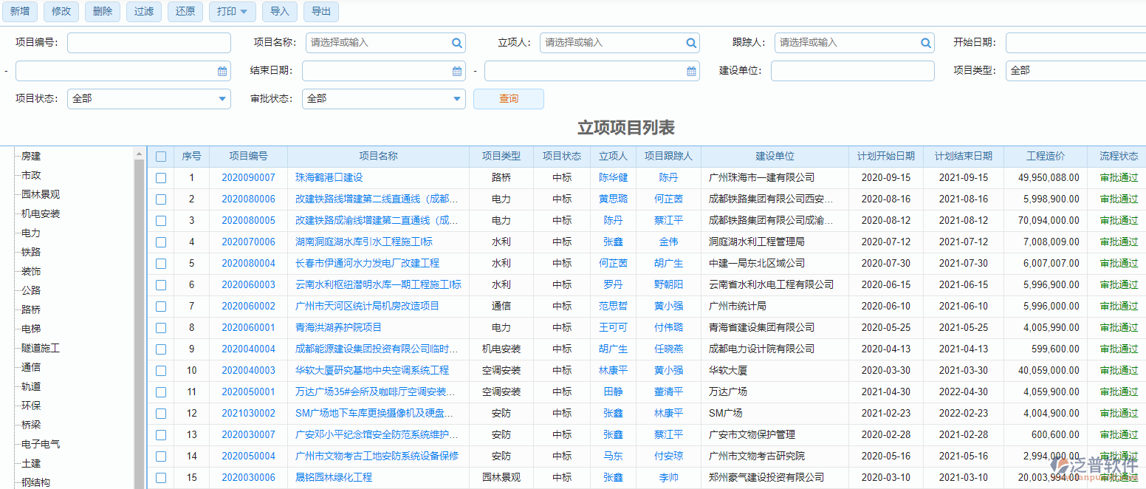The width and height of the screenshot is (1146, 489).
Task: Click the 查询 search button
Action: point(508,98)
